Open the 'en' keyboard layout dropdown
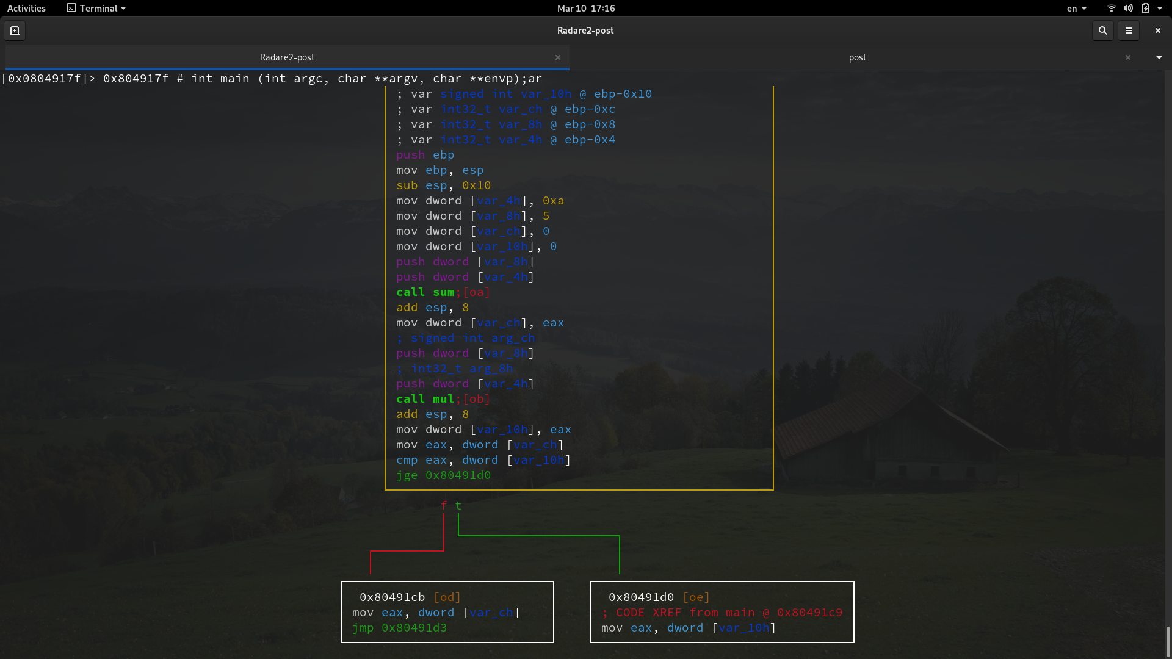This screenshot has width=1172, height=659. [x=1076, y=8]
